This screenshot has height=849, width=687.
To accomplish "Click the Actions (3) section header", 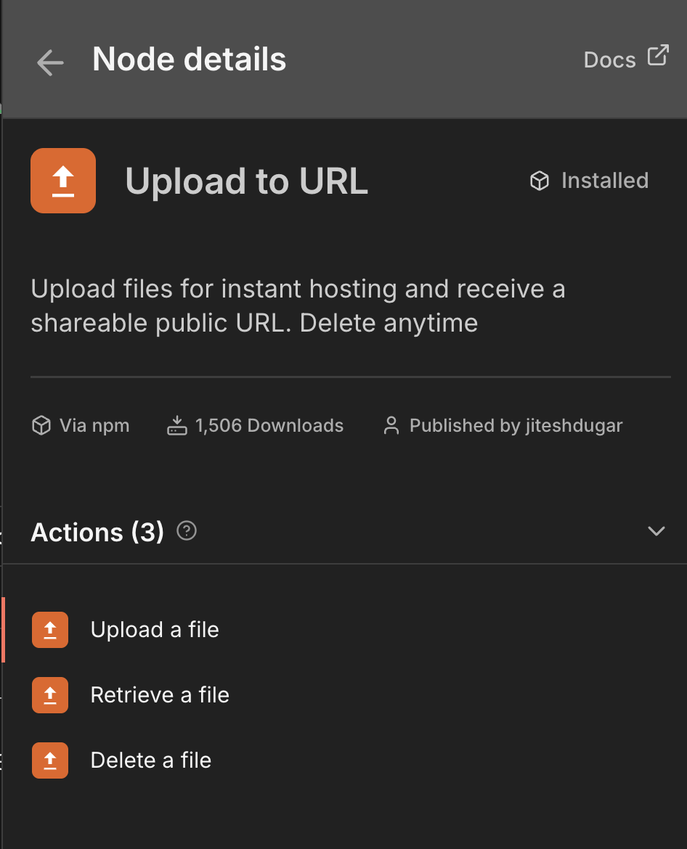I will coord(97,532).
